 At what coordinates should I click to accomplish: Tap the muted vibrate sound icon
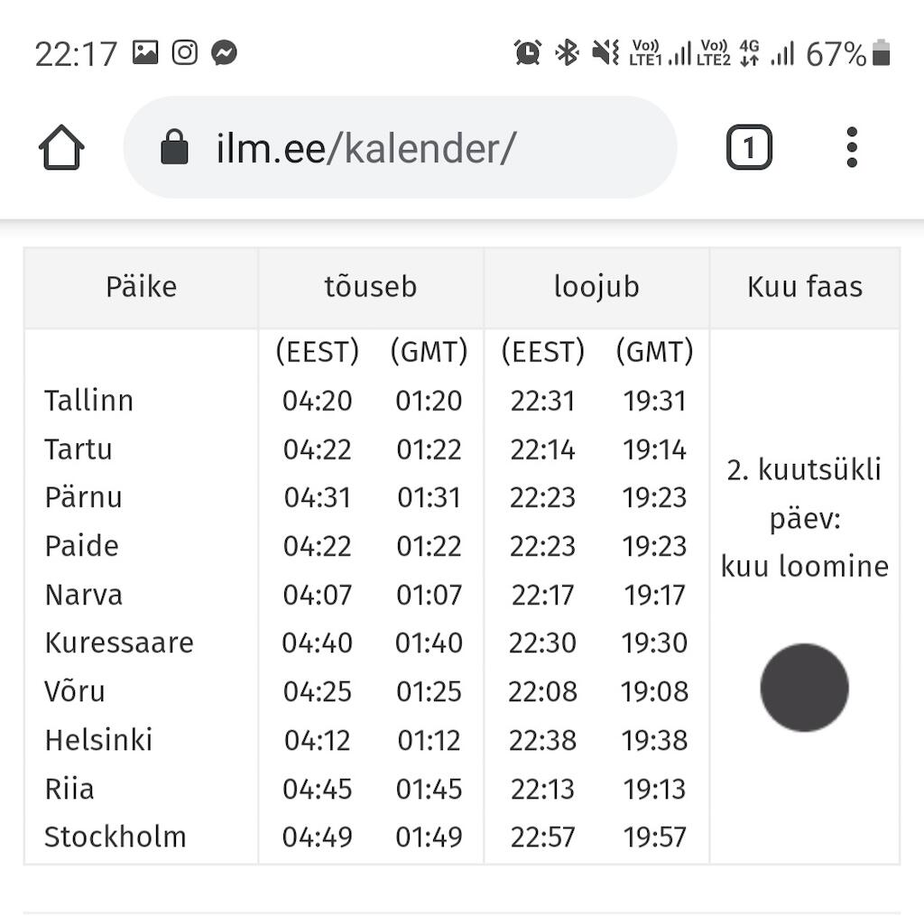click(605, 52)
